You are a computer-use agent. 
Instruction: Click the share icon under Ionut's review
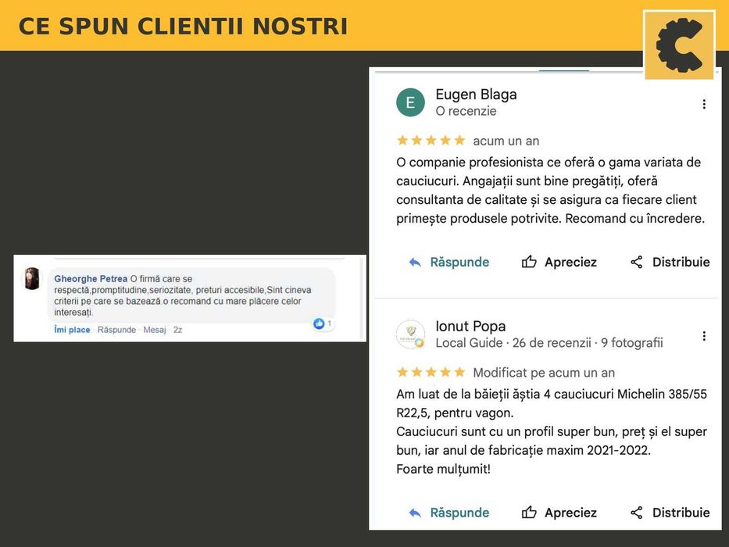coord(637,513)
